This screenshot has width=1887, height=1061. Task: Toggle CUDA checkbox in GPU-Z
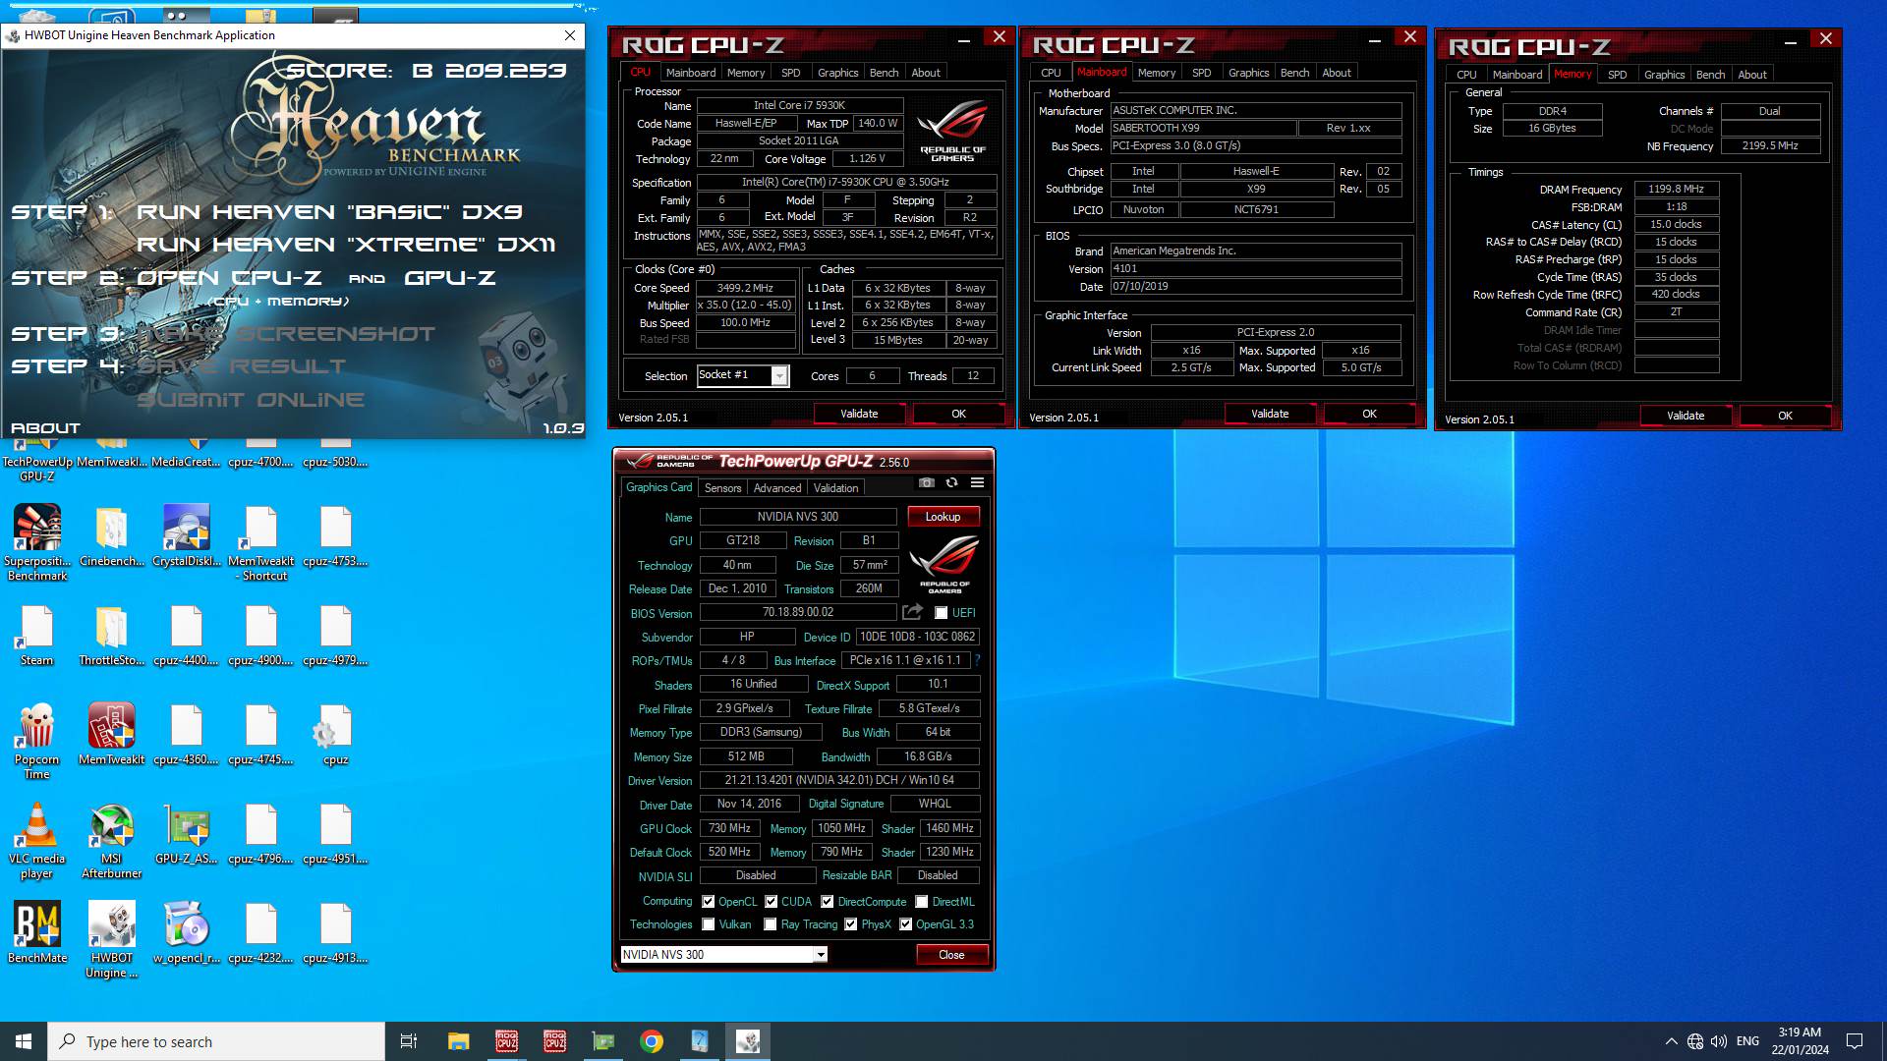[x=772, y=902]
